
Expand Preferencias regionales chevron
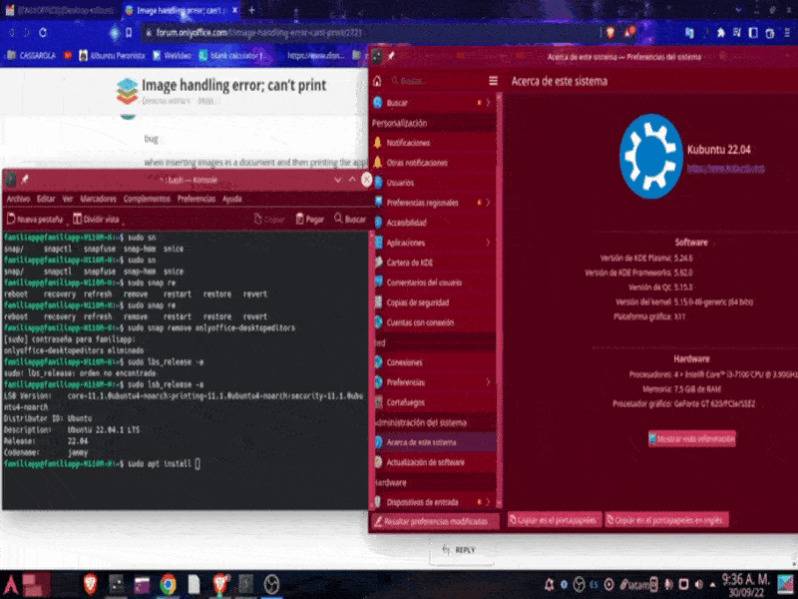click(x=488, y=203)
